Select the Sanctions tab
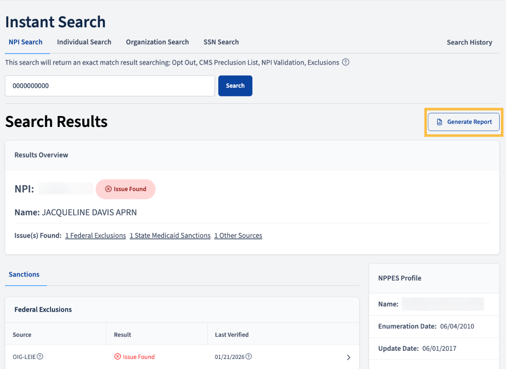The height and width of the screenshot is (369, 506). (24, 274)
